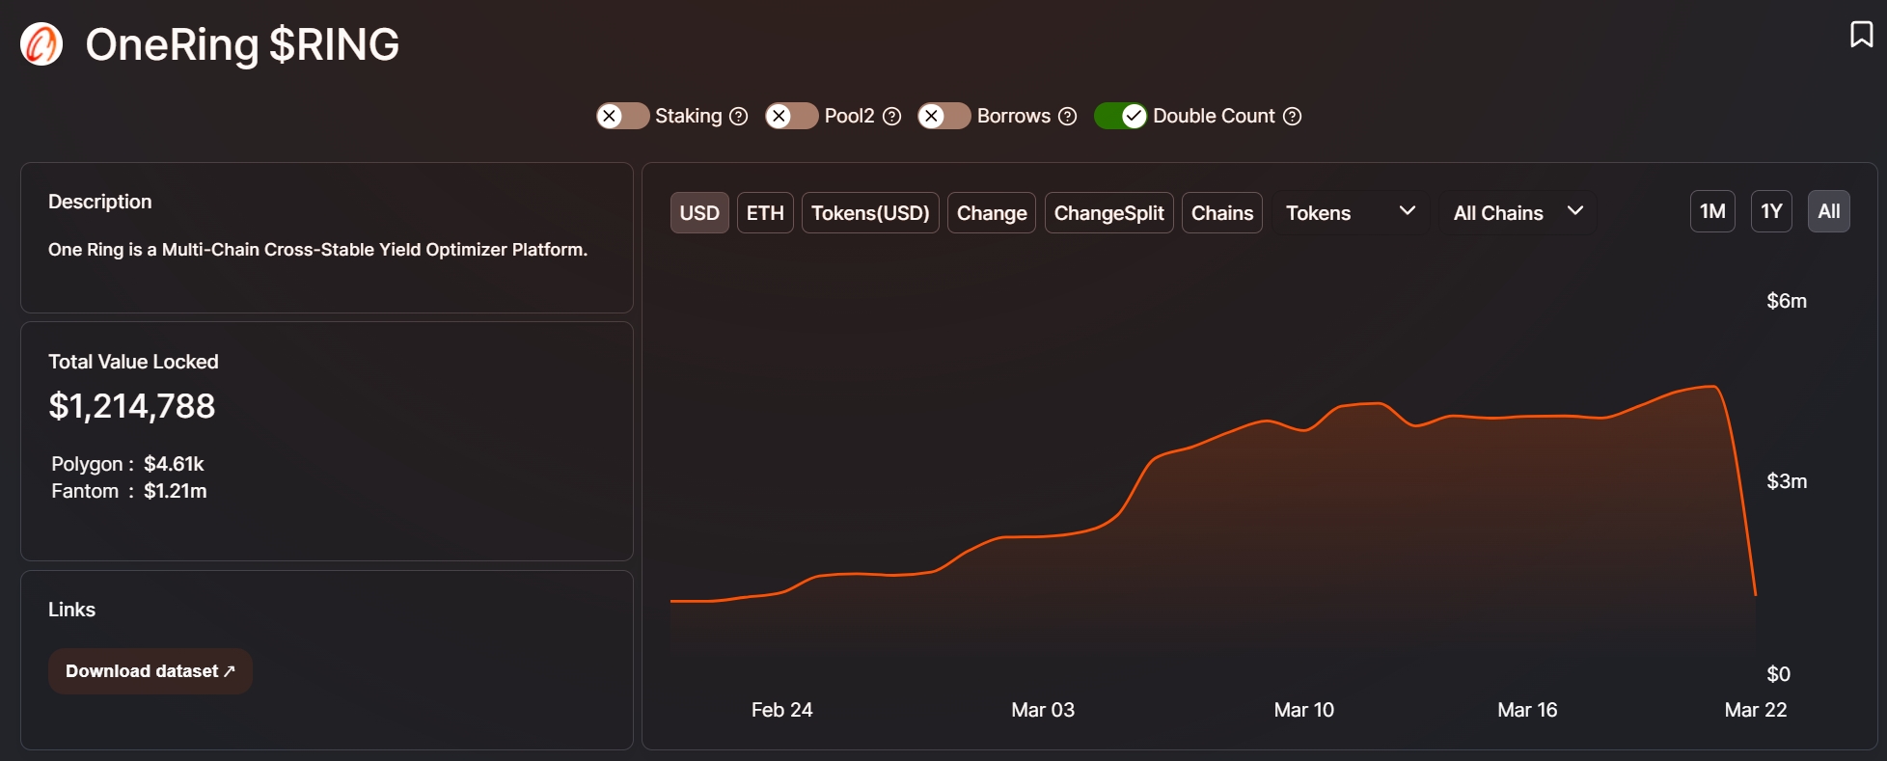Viewport: 1887px width, 761px height.
Task: Switch chart to USD view
Action: click(x=699, y=213)
